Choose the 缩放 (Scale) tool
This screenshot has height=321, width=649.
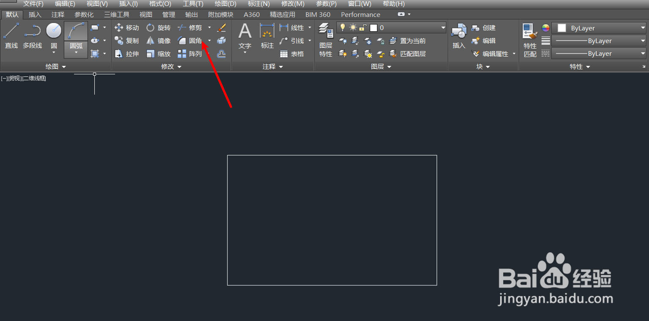159,54
